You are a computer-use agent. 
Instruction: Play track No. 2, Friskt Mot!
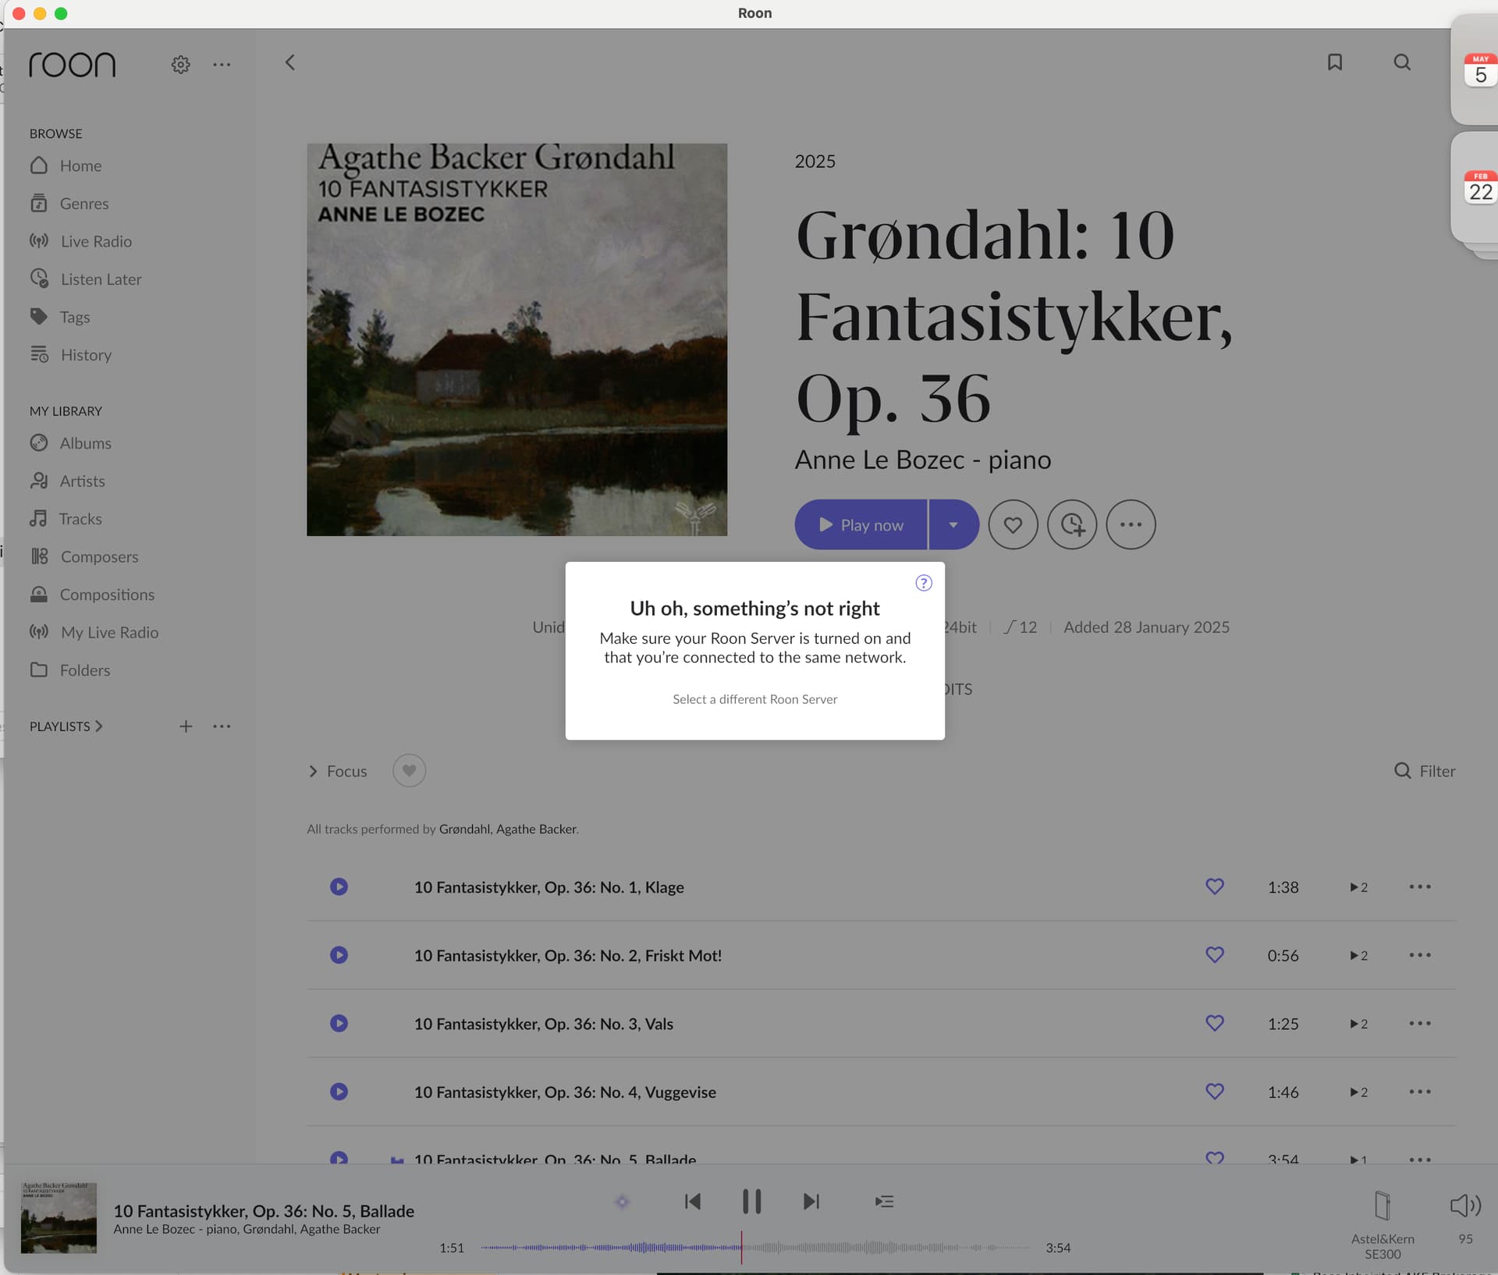[339, 955]
